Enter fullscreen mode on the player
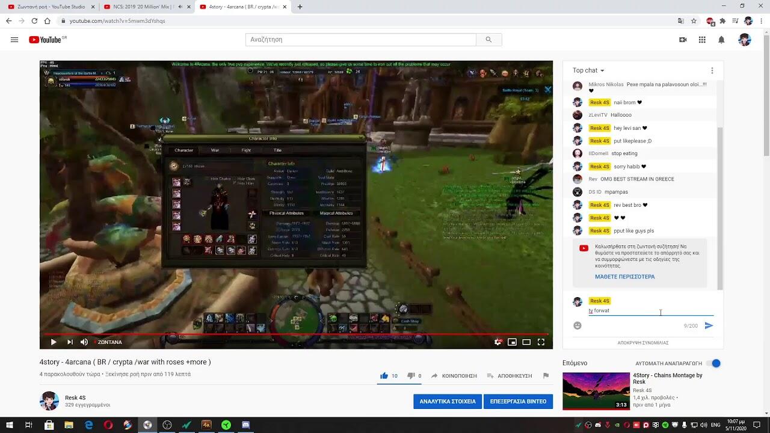The image size is (770, 433). click(x=541, y=342)
